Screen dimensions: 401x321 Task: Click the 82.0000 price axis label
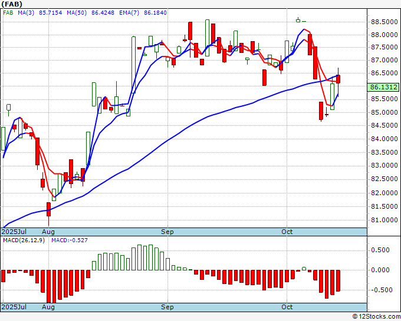pos(384,193)
